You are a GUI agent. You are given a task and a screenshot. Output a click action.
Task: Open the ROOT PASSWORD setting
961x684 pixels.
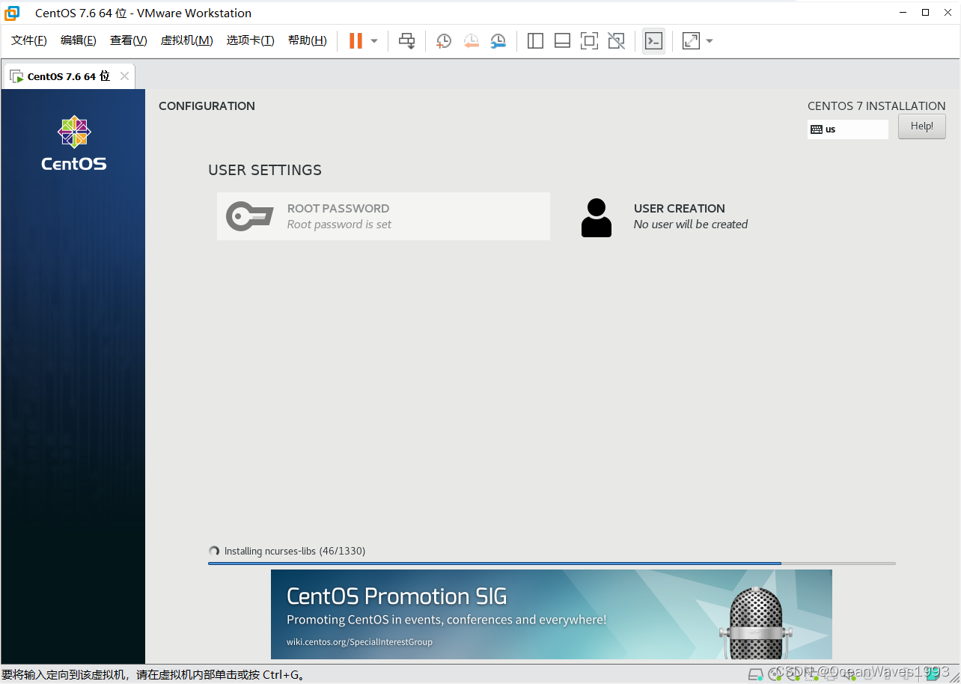coord(383,216)
